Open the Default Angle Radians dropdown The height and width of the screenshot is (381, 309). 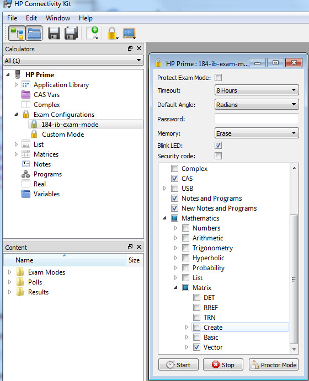[x=257, y=104]
